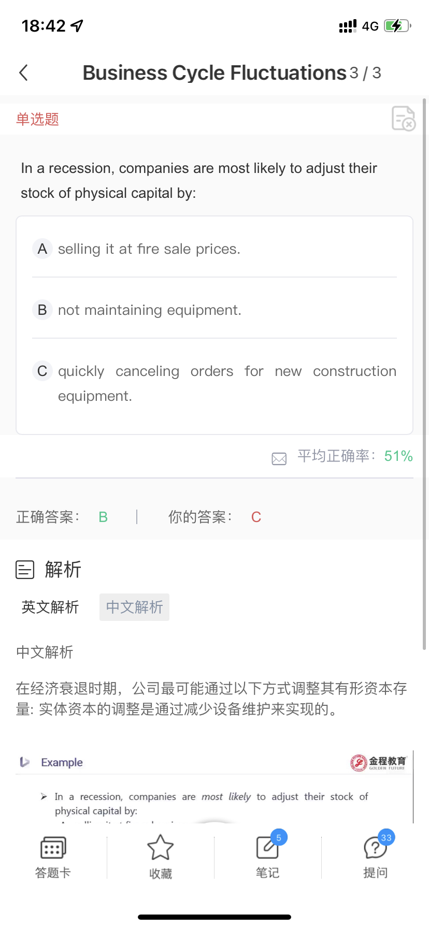This screenshot has height=928, width=429.
Task: Select answer option C radio circle
Action: [x=42, y=371]
